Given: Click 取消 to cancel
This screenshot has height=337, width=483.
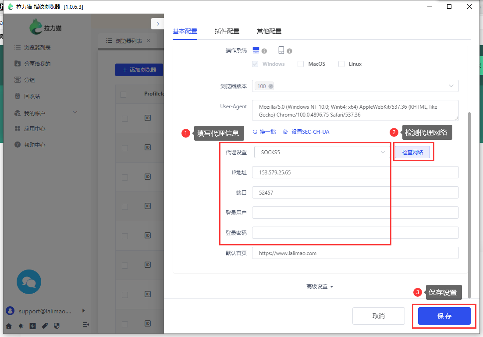Looking at the screenshot, I should 379,316.
